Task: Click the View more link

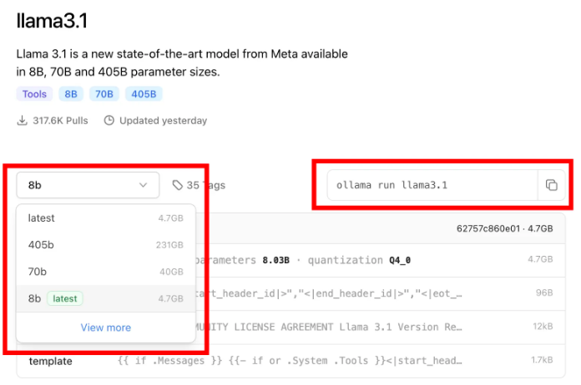Action: point(106,327)
